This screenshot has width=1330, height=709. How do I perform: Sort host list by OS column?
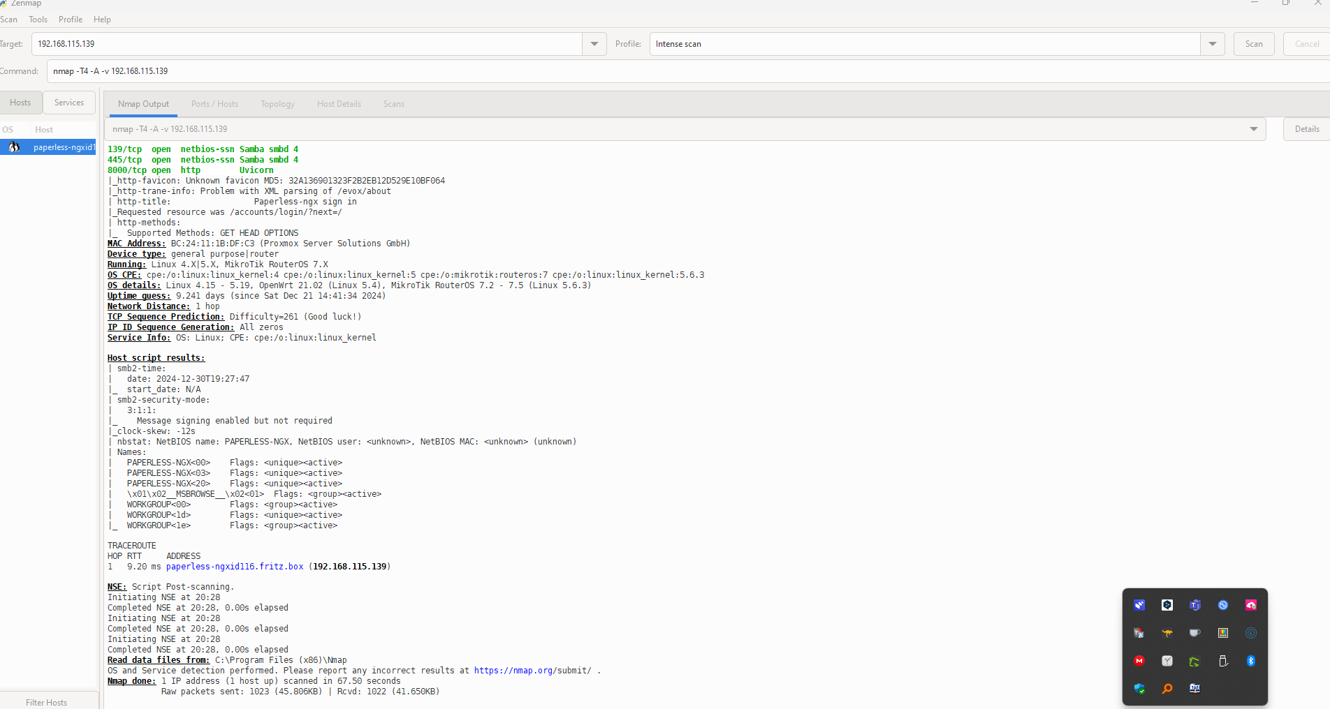[x=8, y=130]
